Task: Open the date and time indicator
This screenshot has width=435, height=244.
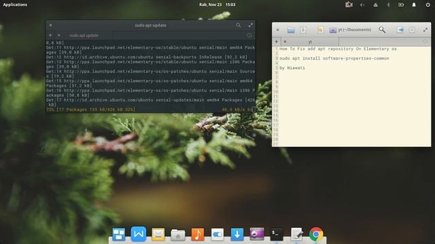Action: coord(217,5)
